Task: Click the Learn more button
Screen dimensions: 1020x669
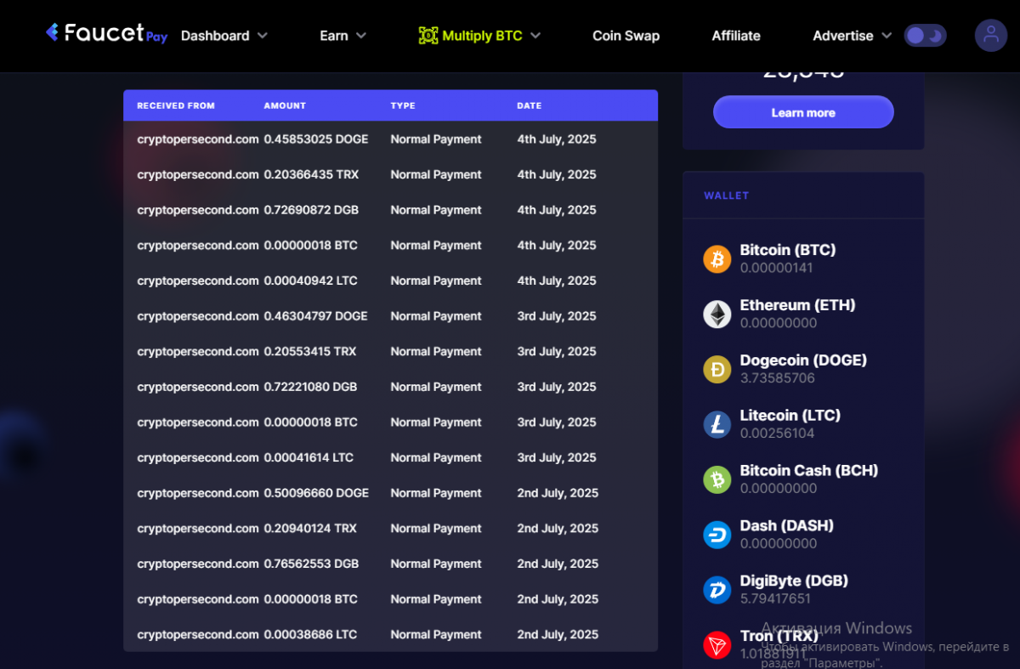Action: [x=803, y=112]
